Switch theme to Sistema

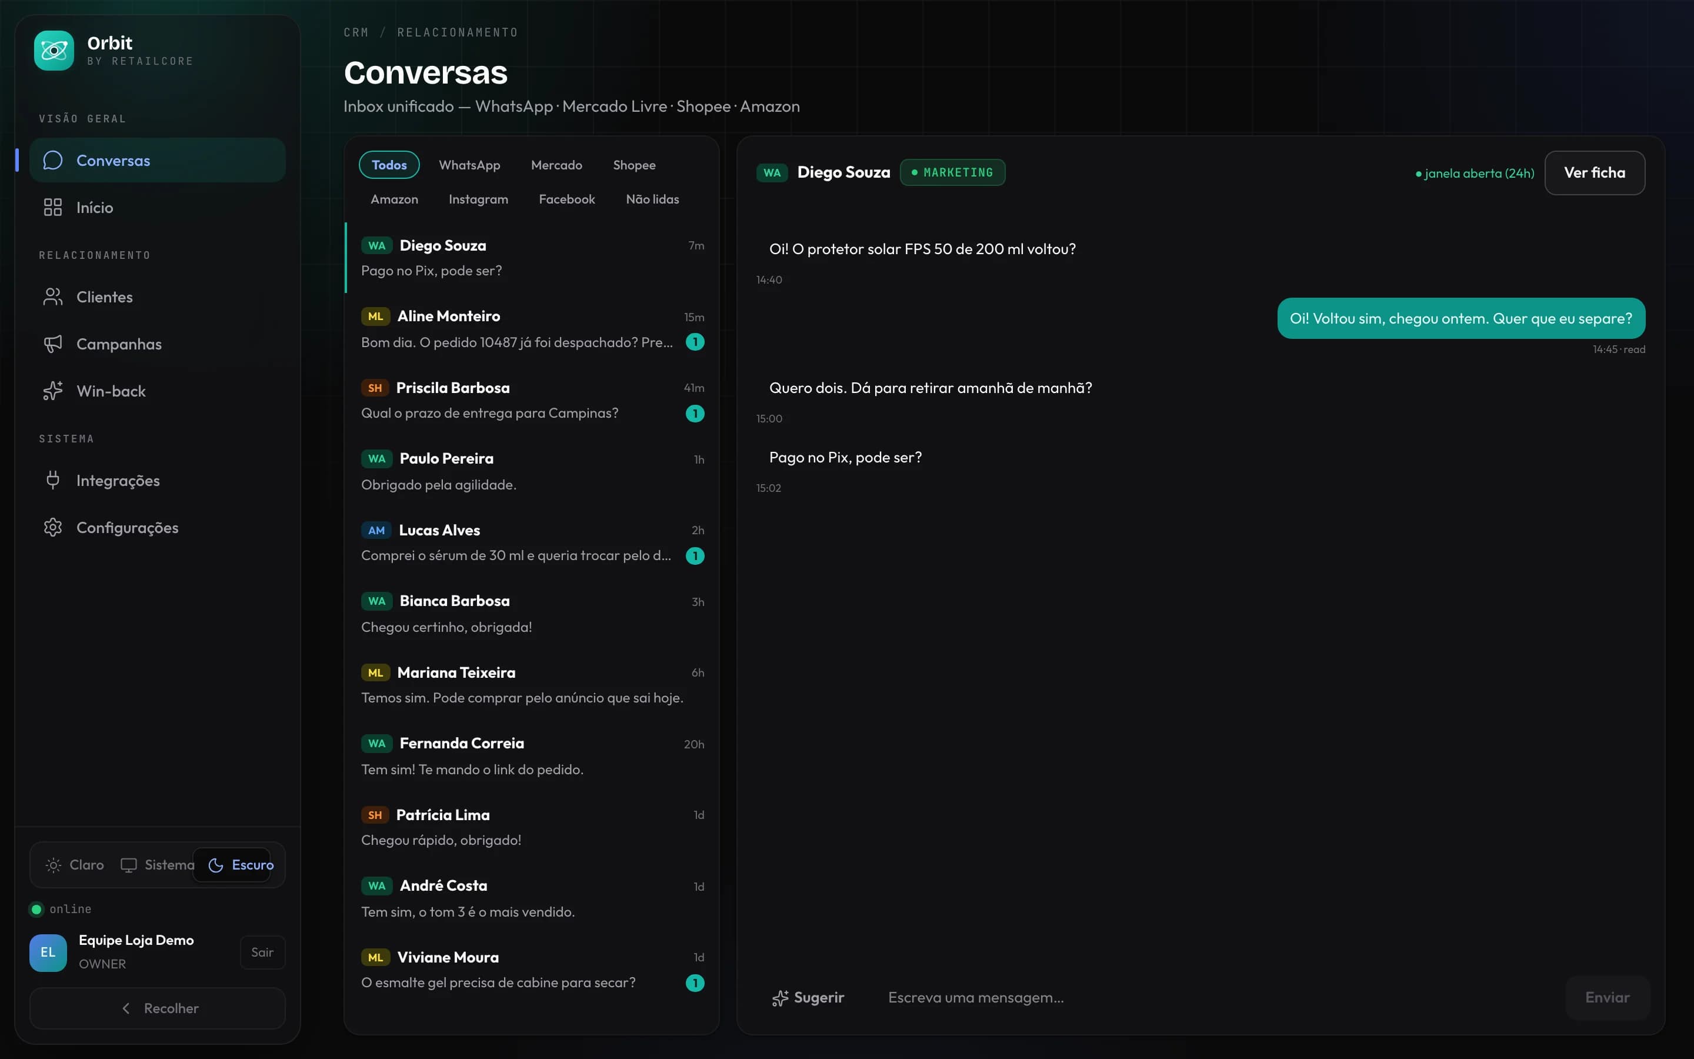158,865
